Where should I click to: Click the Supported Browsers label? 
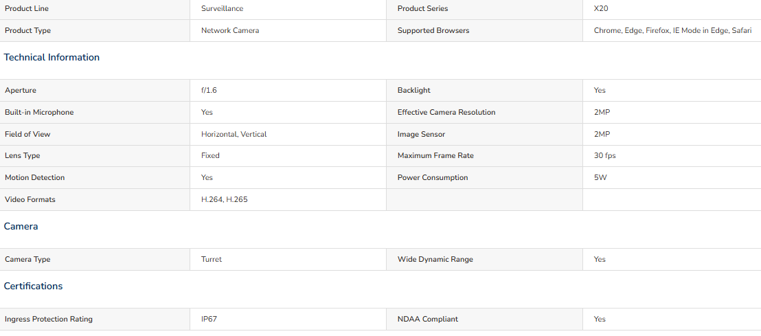pyautogui.click(x=433, y=31)
